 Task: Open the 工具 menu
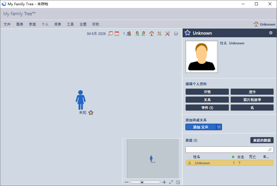70,24
